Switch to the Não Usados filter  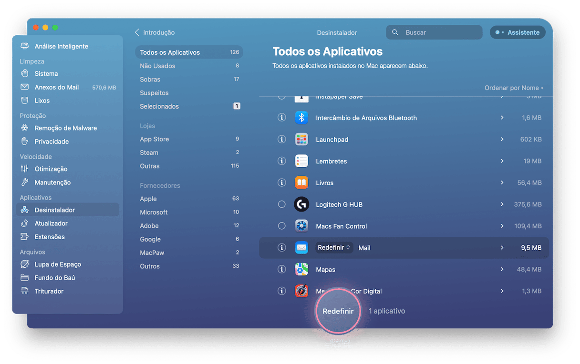[x=189, y=66]
